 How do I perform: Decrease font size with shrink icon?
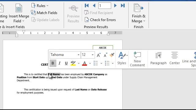[x=105, y=55]
